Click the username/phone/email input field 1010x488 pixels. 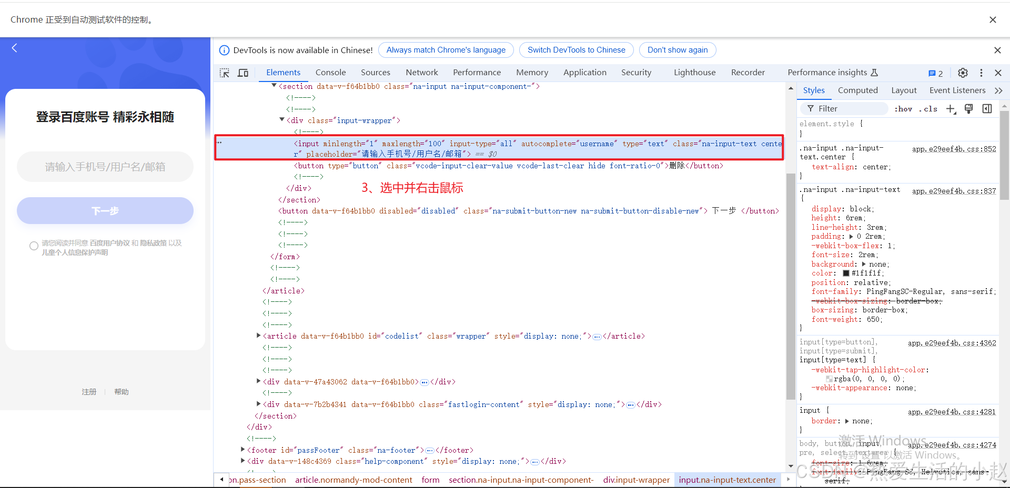click(x=105, y=167)
